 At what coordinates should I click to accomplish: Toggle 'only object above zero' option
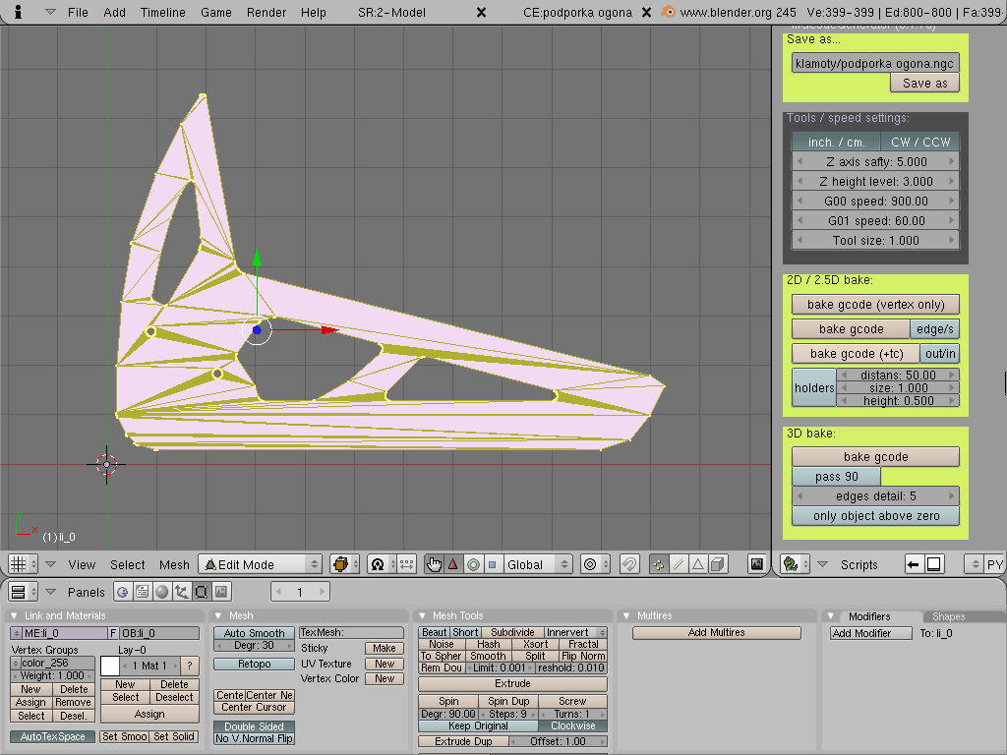click(875, 516)
